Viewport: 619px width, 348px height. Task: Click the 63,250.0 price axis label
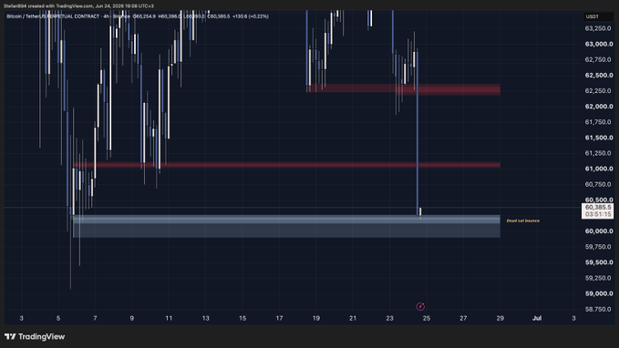598,28
